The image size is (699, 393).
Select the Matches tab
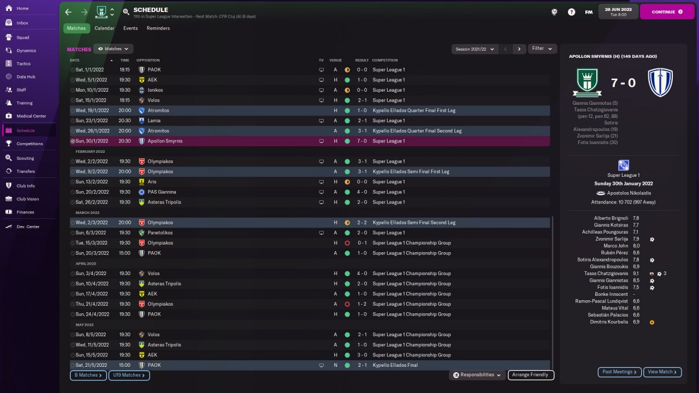coord(76,28)
